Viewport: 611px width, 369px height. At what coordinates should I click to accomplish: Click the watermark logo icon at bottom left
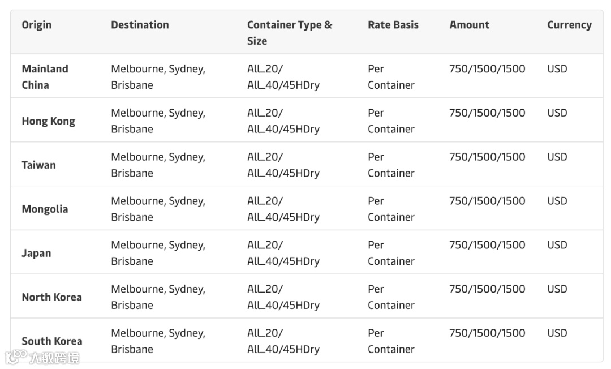(16, 357)
